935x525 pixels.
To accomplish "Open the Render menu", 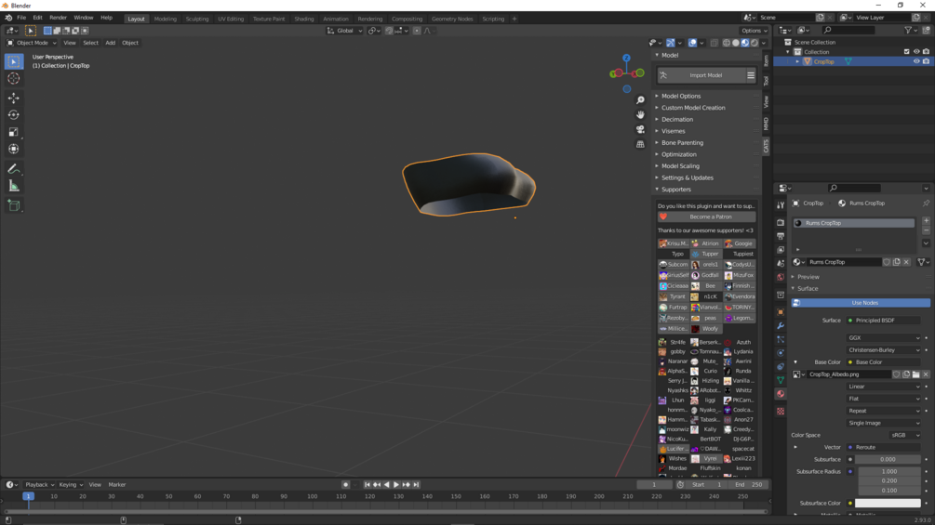I will point(58,18).
